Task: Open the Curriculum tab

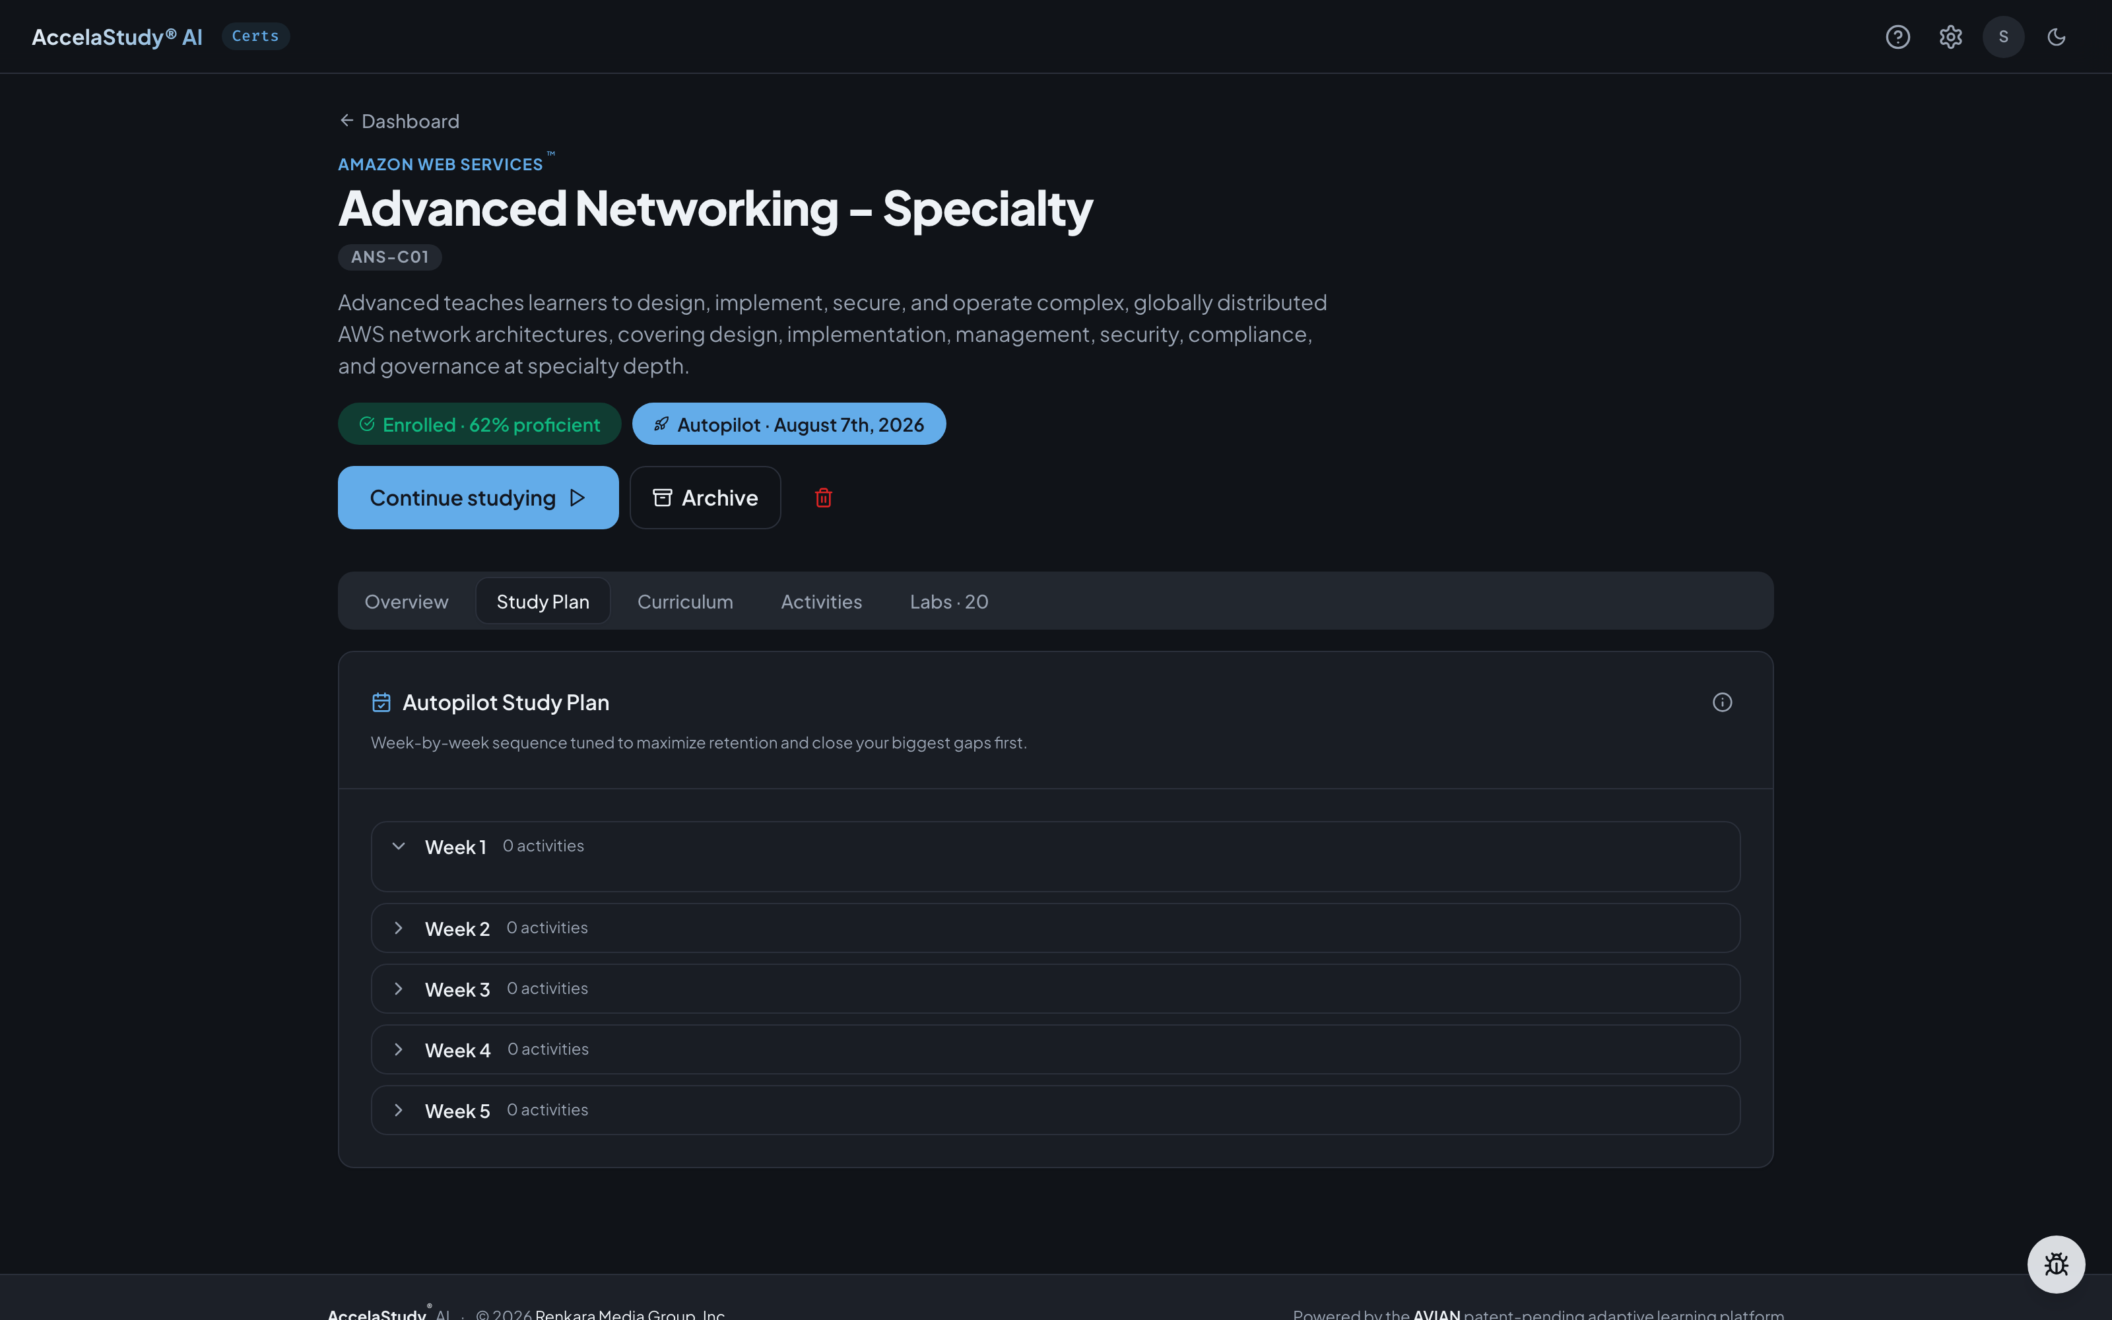Action: tap(685, 601)
